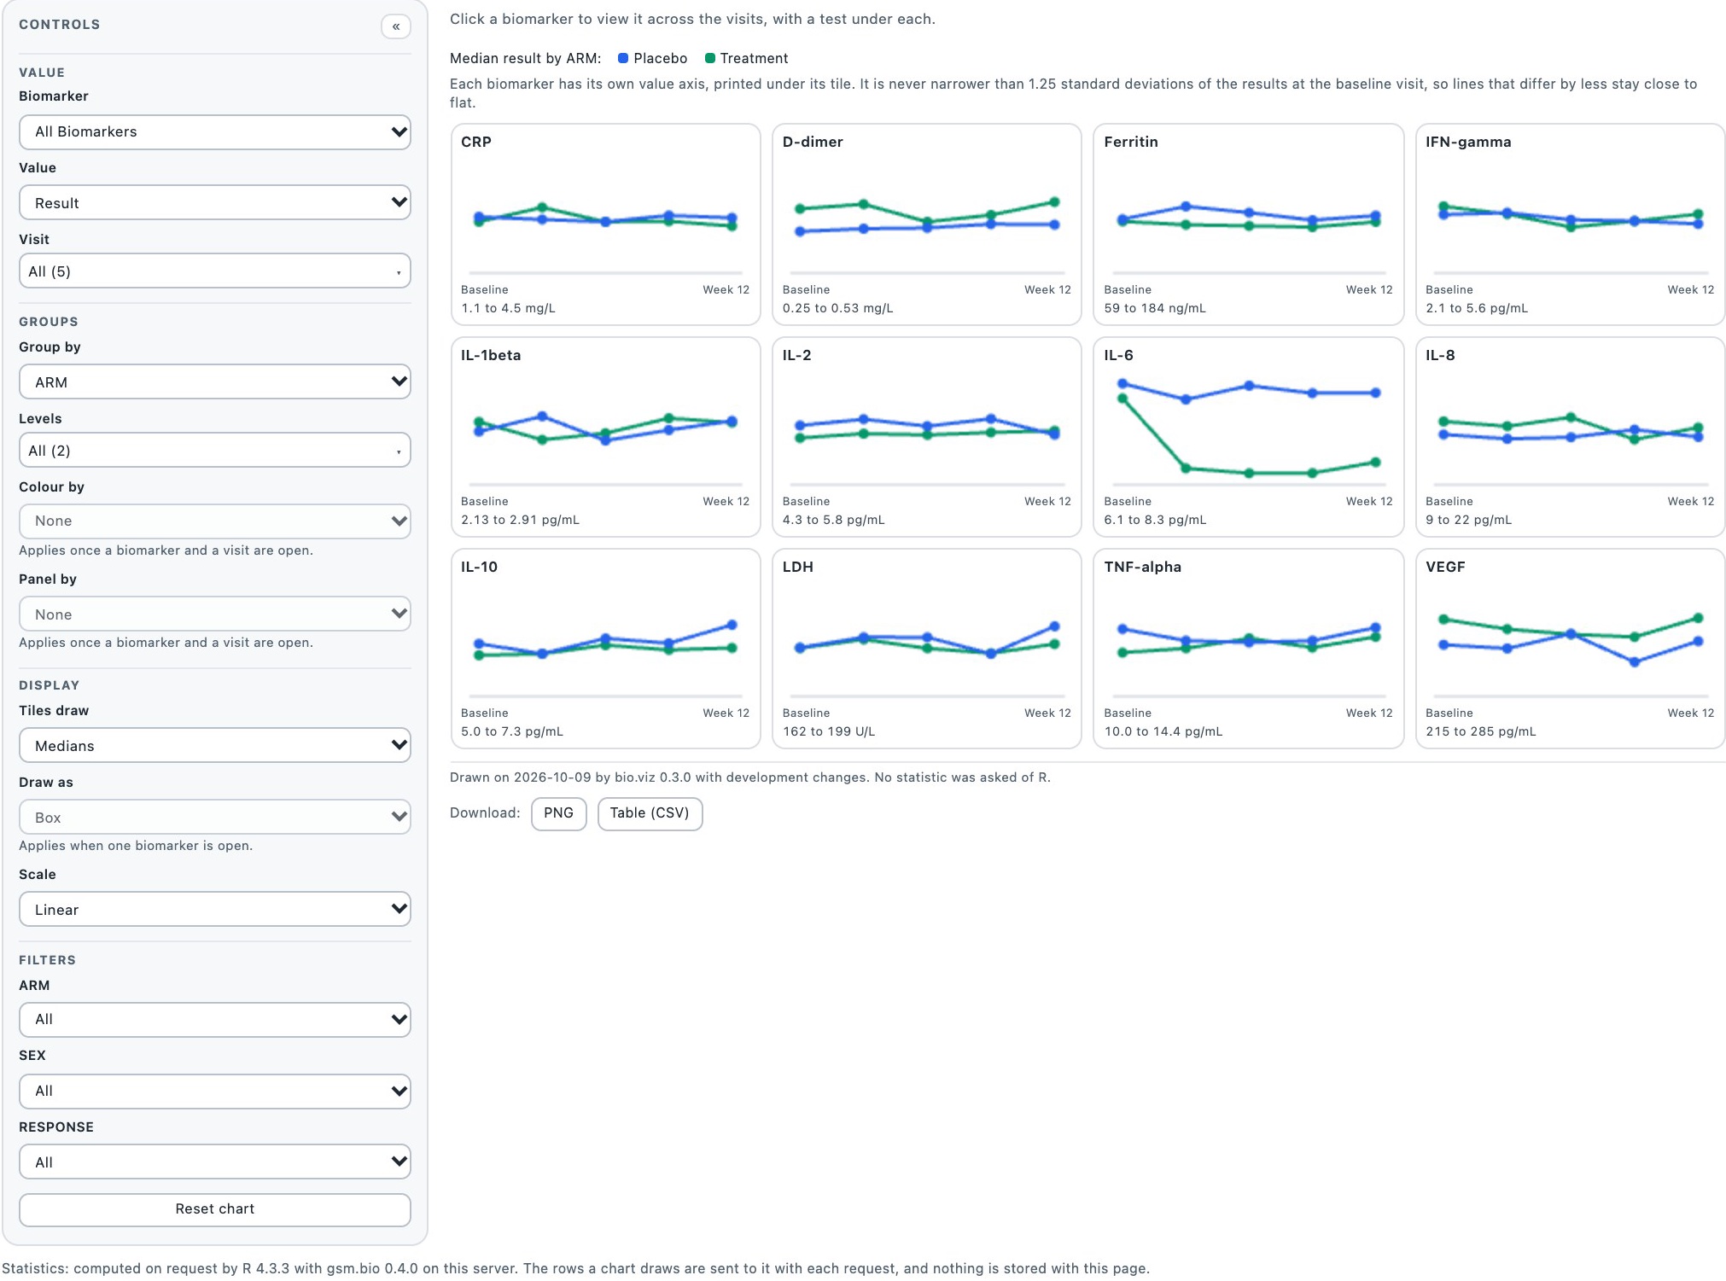Open the Visit selector showing All (5)

[215, 271]
